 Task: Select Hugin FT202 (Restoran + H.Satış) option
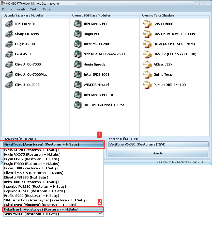[x=53, y=159]
